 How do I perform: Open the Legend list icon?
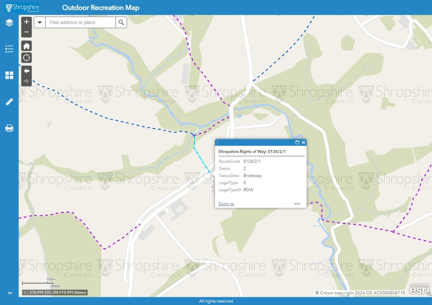(x=9, y=49)
